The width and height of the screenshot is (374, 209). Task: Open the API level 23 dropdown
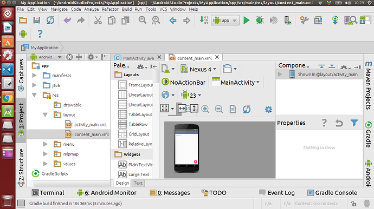tap(191, 96)
